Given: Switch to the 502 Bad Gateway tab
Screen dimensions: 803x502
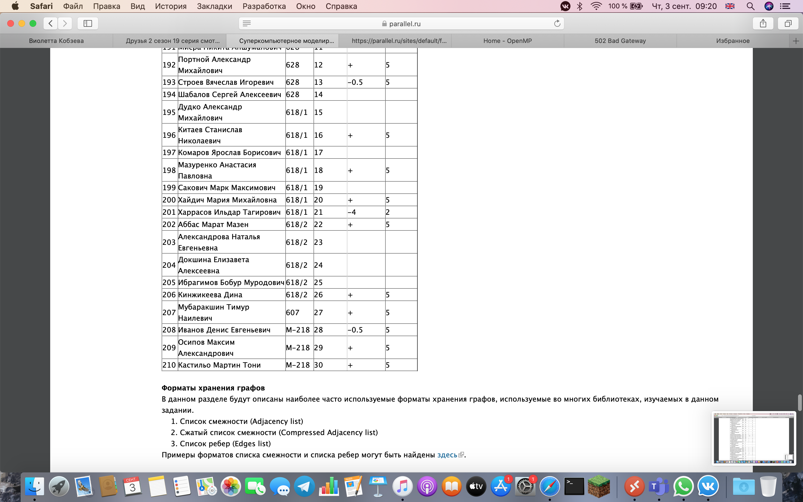Looking at the screenshot, I should [620, 41].
